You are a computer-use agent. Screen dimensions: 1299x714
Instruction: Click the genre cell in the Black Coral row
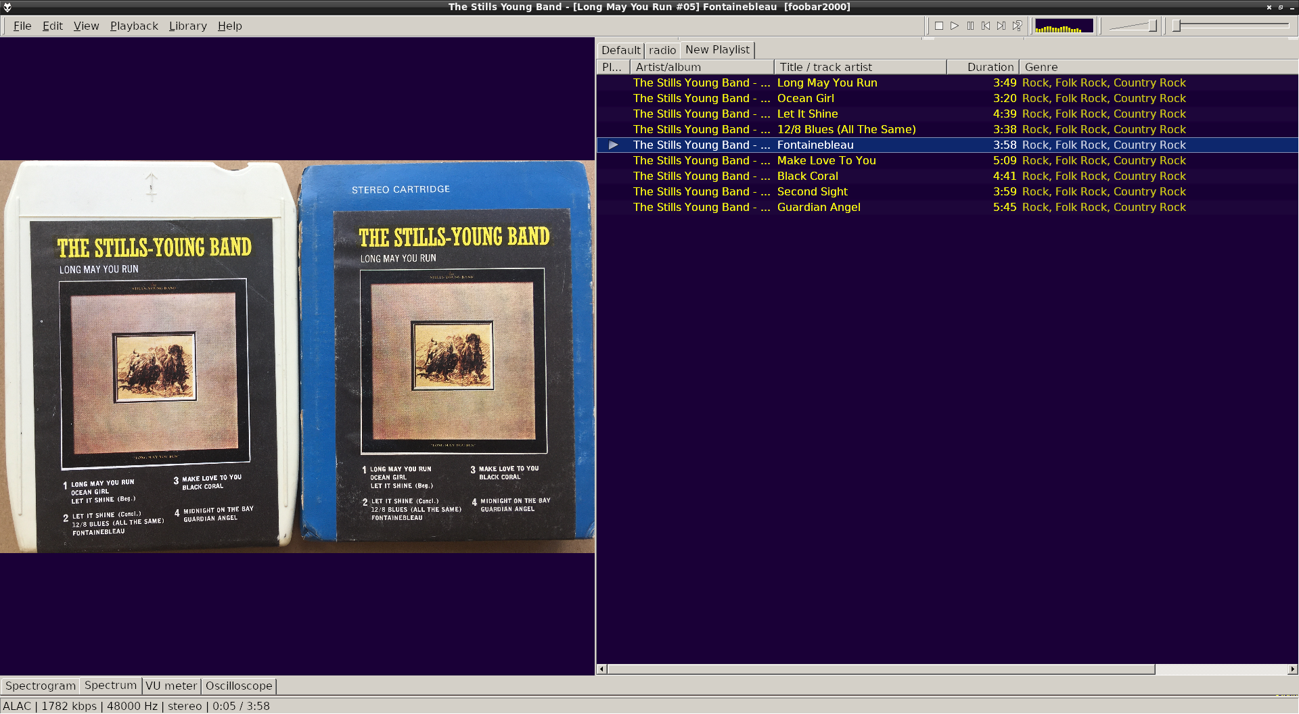[x=1104, y=176]
